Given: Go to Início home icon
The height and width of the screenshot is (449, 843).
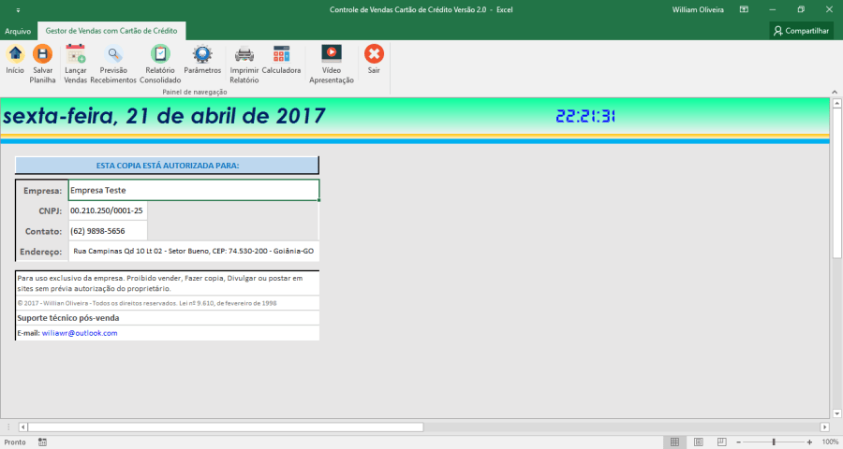Looking at the screenshot, I should [15, 53].
